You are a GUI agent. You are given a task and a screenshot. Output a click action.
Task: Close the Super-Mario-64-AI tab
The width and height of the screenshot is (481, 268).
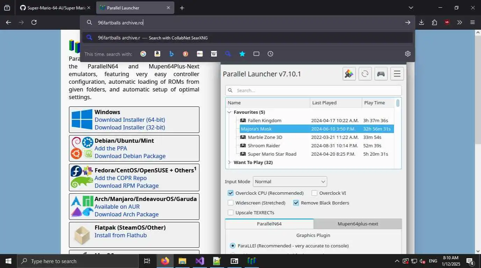click(88, 8)
